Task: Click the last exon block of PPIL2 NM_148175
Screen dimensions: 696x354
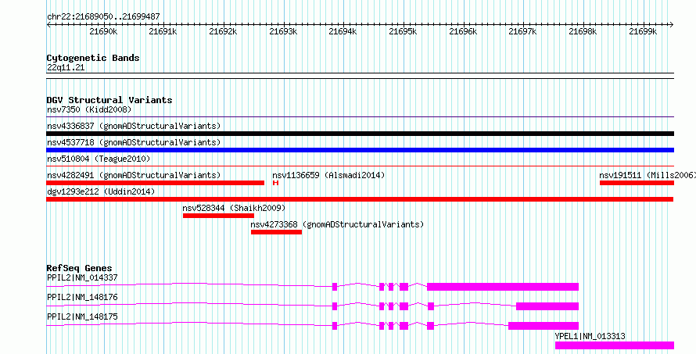Action: click(x=544, y=326)
